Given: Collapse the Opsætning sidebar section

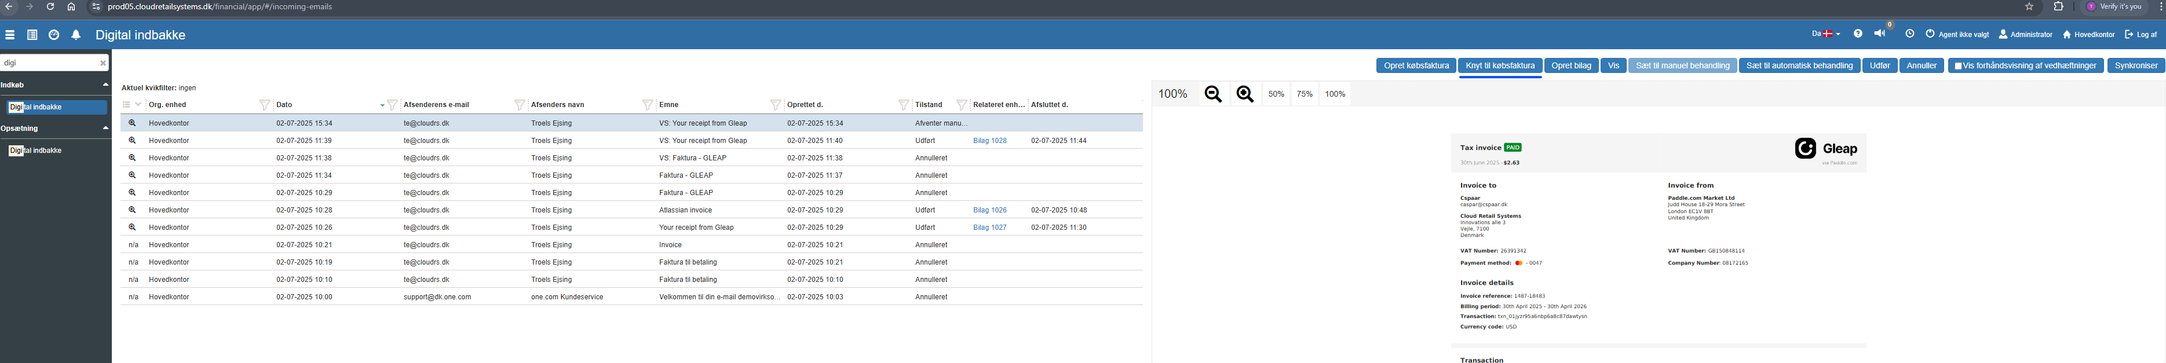Looking at the screenshot, I should [x=105, y=129].
